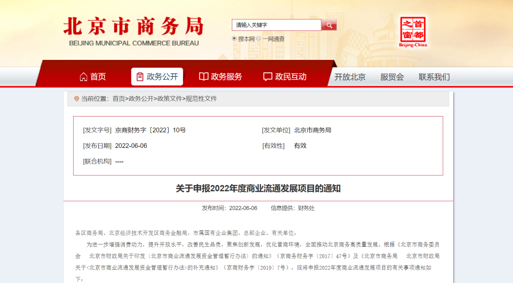Click the [联合机构] label
The image size is (513, 283).
coord(97,162)
